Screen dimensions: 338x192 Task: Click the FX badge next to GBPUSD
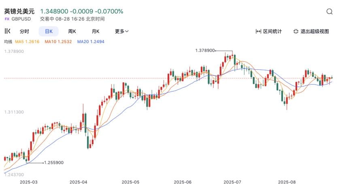[7, 19]
